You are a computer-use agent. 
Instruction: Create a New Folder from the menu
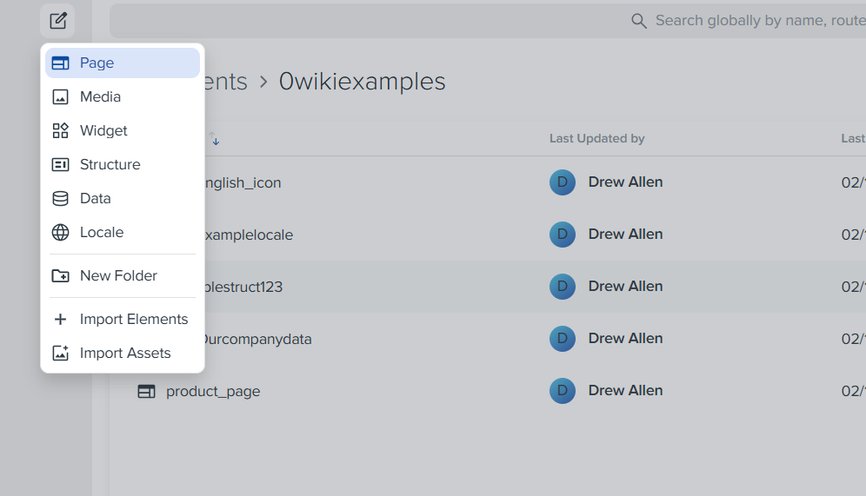pos(123,276)
